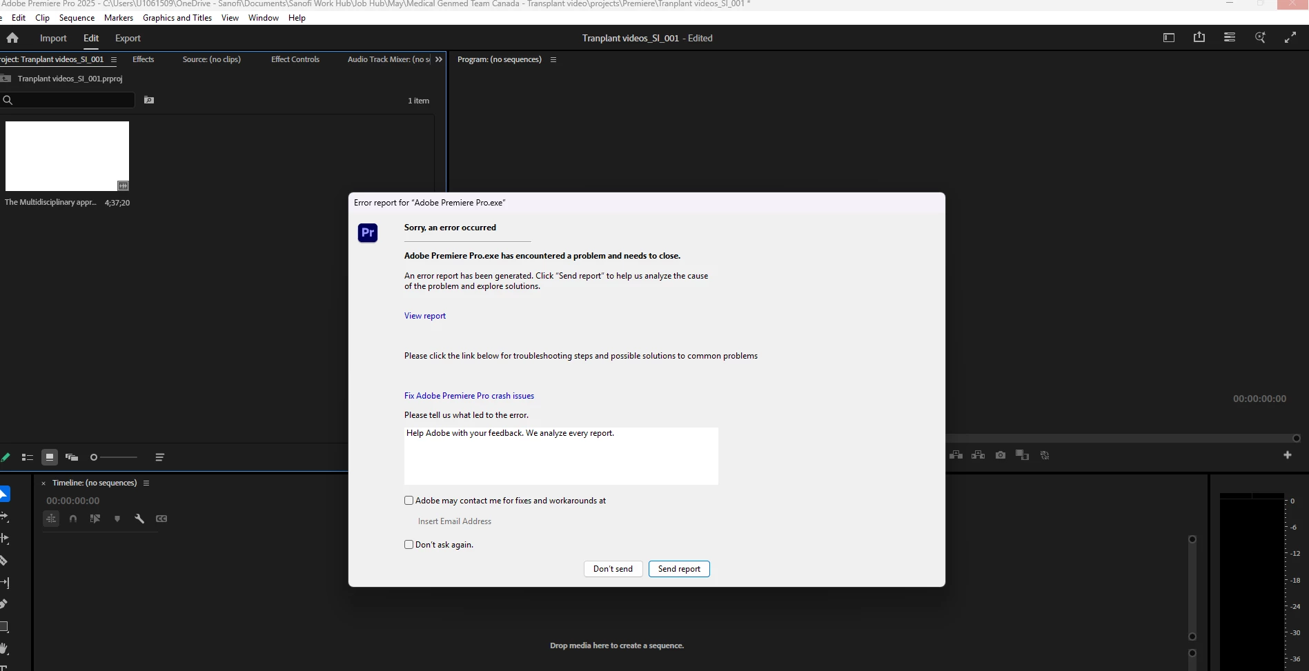
Task: Click the Quick Export share icon
Action: pos(1199,37)
